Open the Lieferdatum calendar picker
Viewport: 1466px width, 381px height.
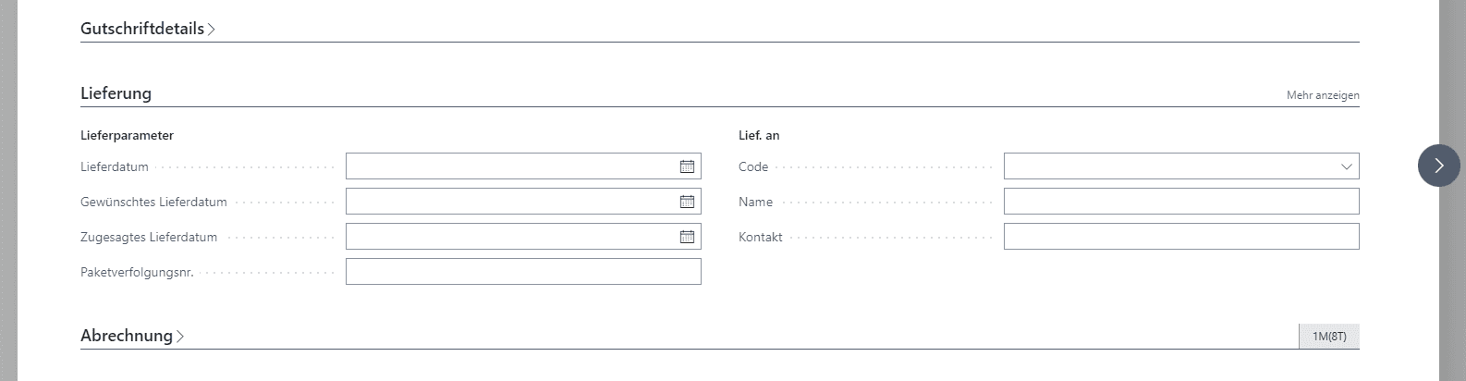(687, 166)
